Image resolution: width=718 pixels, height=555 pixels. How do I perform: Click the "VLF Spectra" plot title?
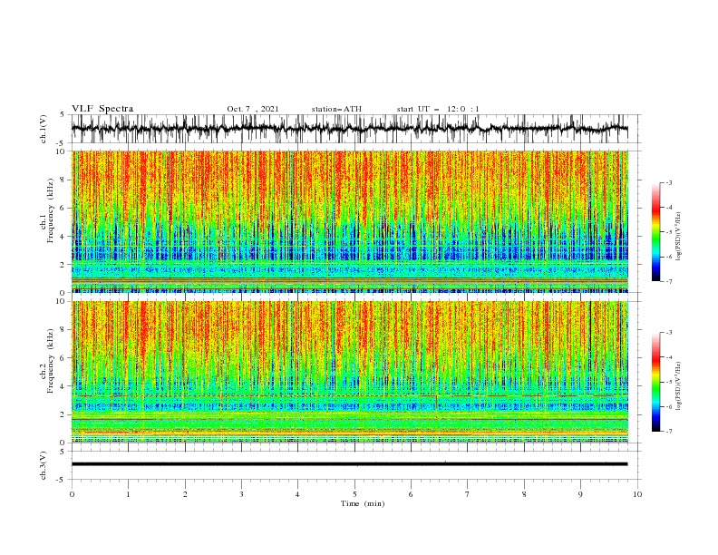point(102,109)
